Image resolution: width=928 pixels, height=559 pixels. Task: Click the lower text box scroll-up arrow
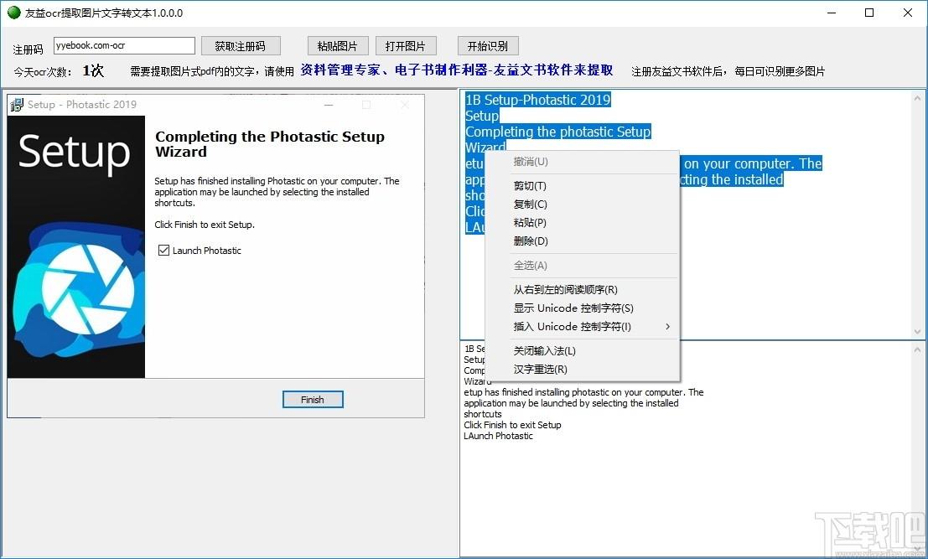[918, 350]
